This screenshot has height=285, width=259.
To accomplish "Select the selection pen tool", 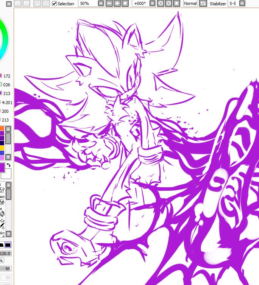I will click(2, 190).
